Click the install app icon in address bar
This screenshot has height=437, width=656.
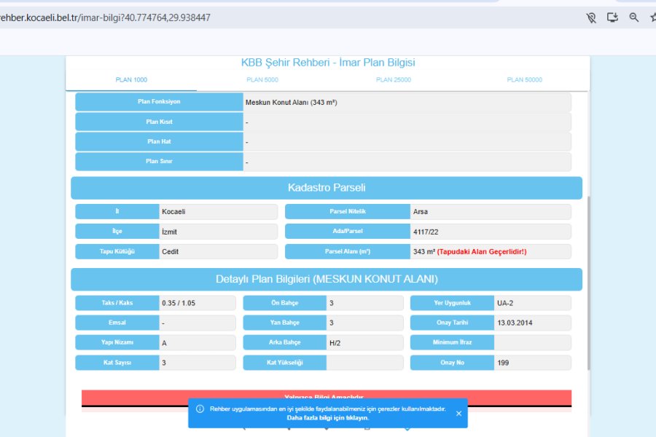[612, 17]
